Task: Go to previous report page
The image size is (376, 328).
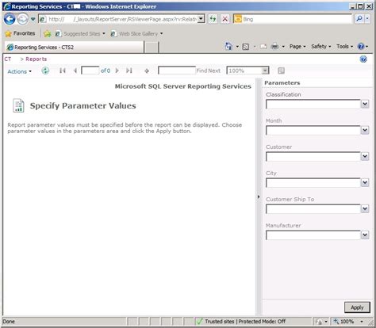Action: coord(75,71)
